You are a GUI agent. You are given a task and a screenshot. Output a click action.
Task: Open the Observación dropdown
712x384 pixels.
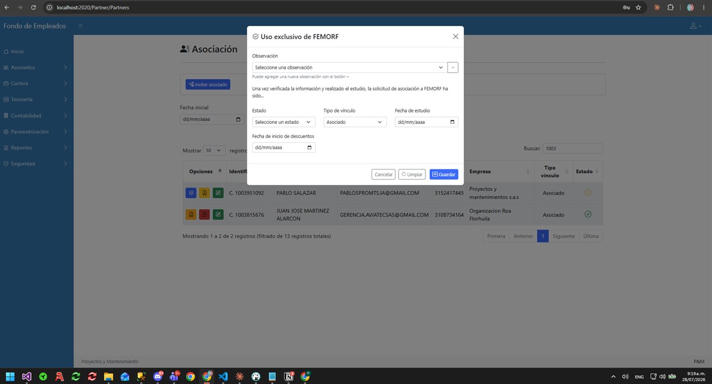(349, 68)
